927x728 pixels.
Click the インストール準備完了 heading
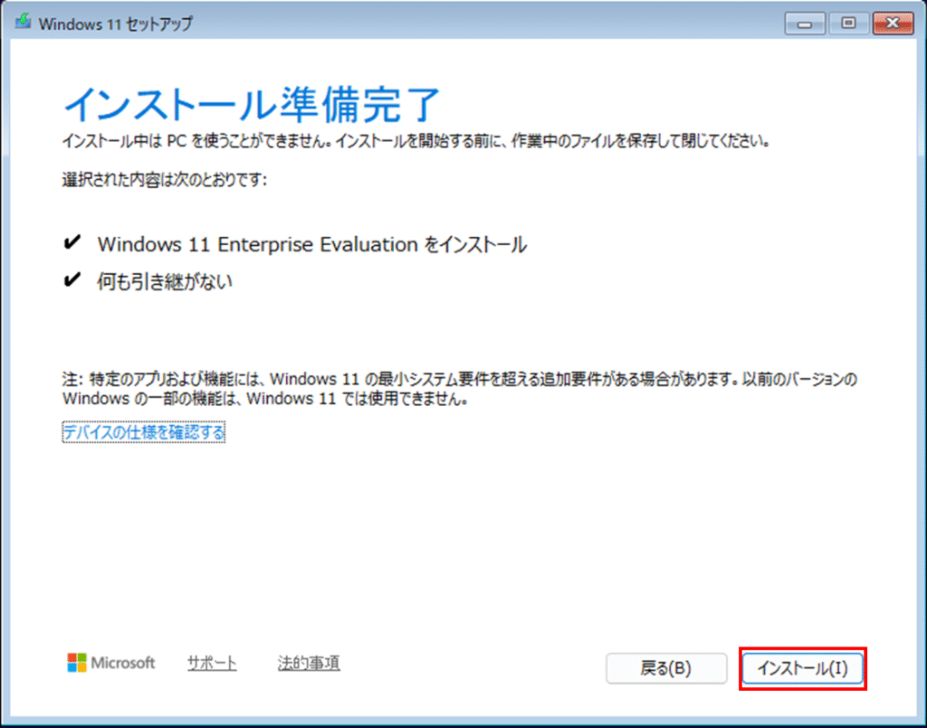pyautogui.click(x=252, y=105)
